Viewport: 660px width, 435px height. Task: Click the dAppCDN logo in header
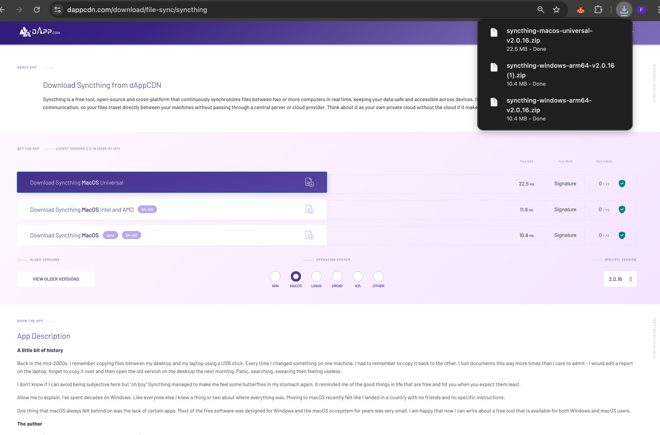[x=40, y=32]
